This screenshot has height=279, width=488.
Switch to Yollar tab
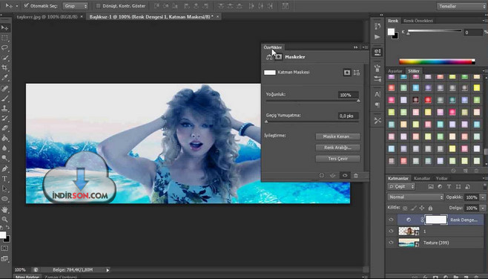click(441, 178)
